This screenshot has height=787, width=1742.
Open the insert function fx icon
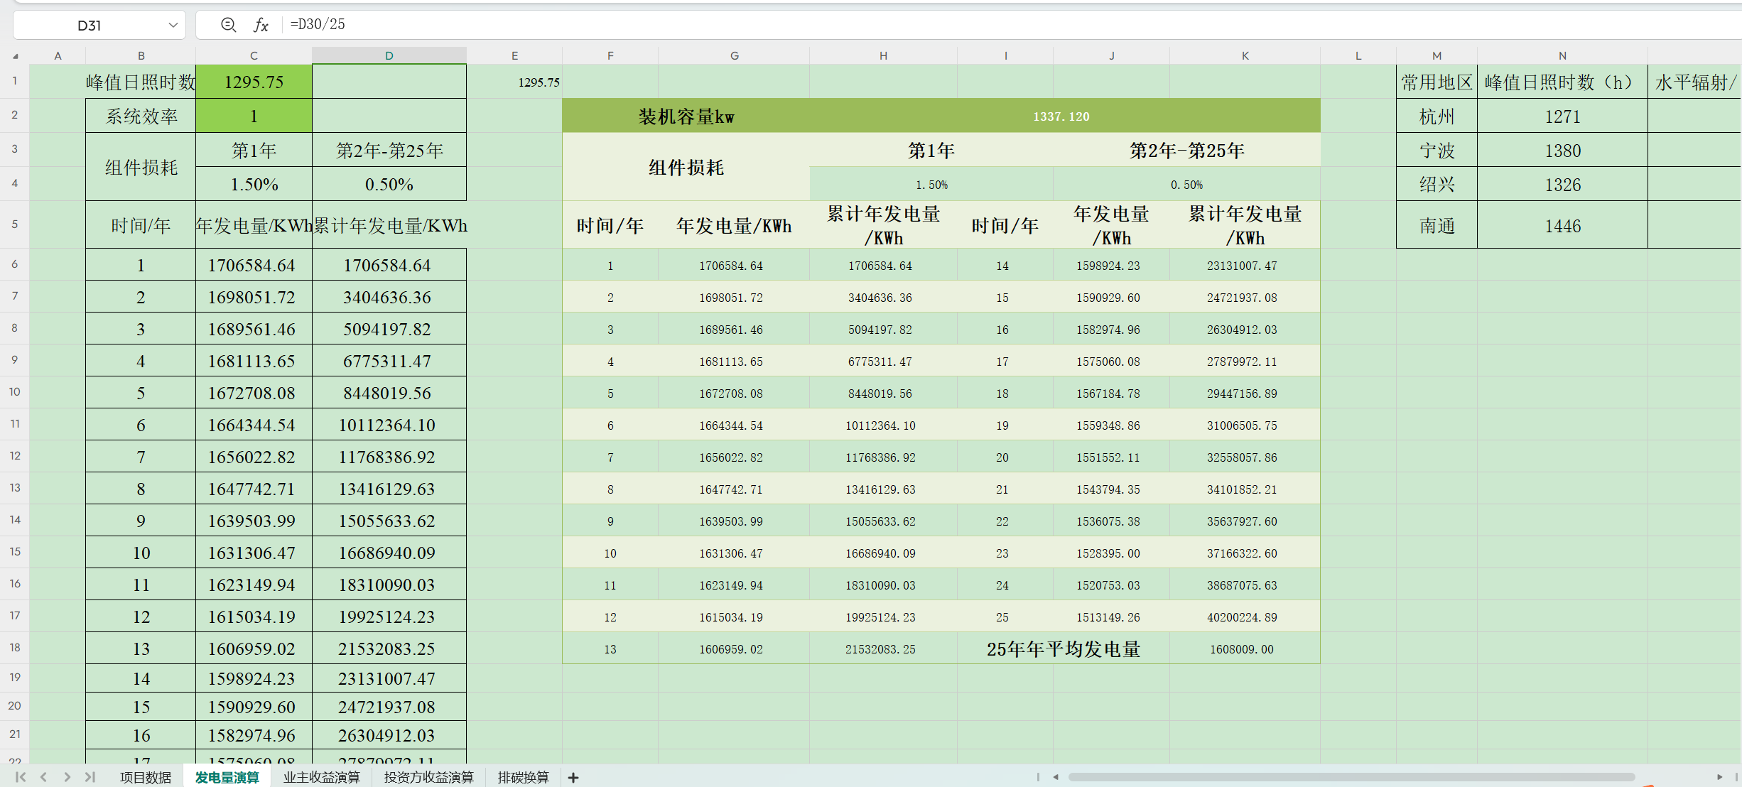click(261, 25)
